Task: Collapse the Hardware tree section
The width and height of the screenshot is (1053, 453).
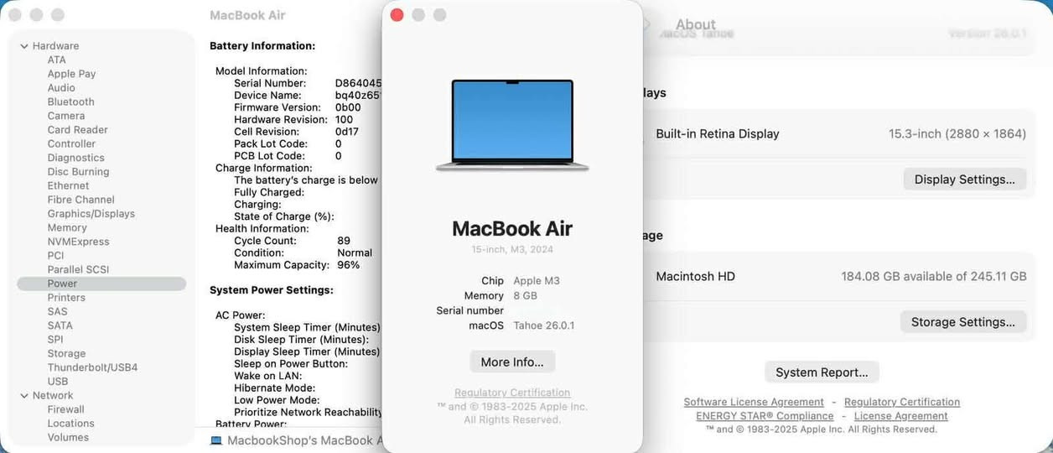Action: [23, 46]
